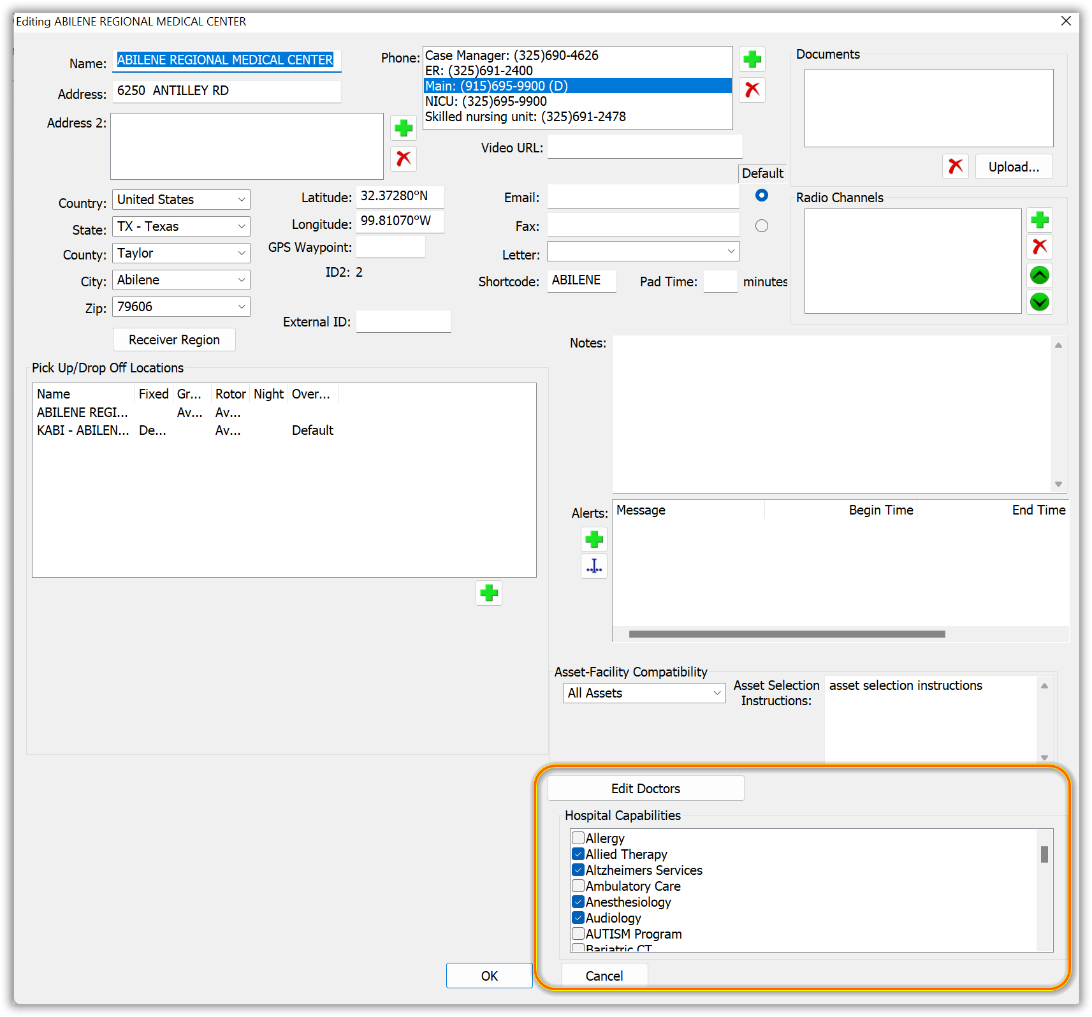Click the alert edit icon below plus
The width and height of the screenshot is (1092, 1017).
(594, 566)
